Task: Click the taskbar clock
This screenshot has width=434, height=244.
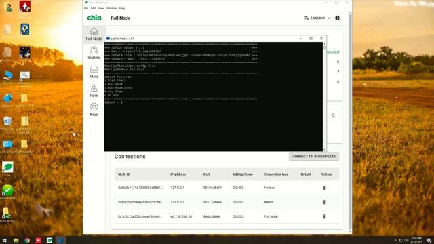Action: [x=416, y=240]
